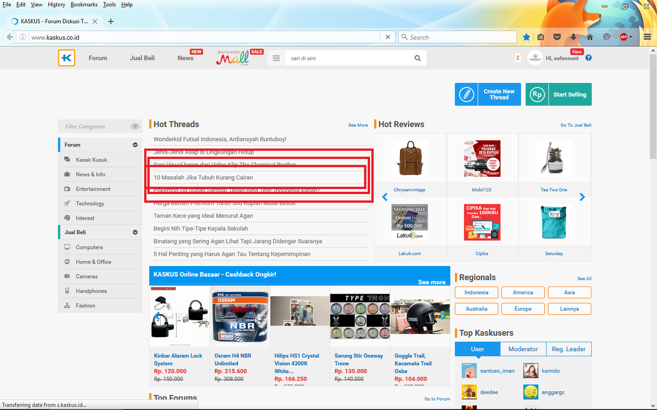
Task: Open the blue help question mark icon
Action: coord(588,57)
